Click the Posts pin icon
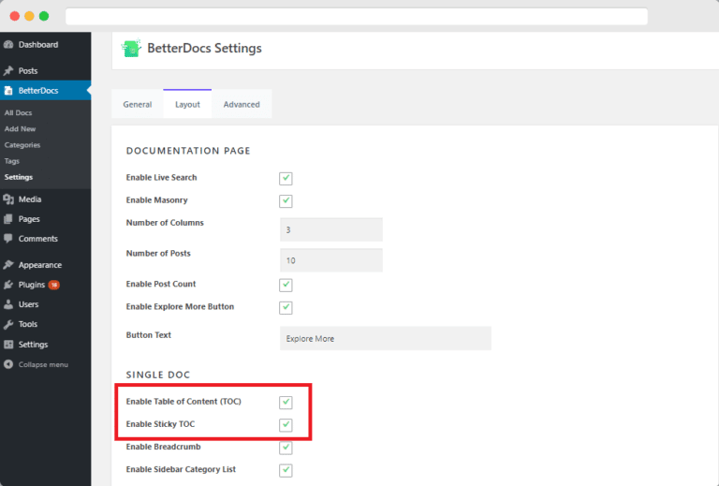 pos(8,70)
